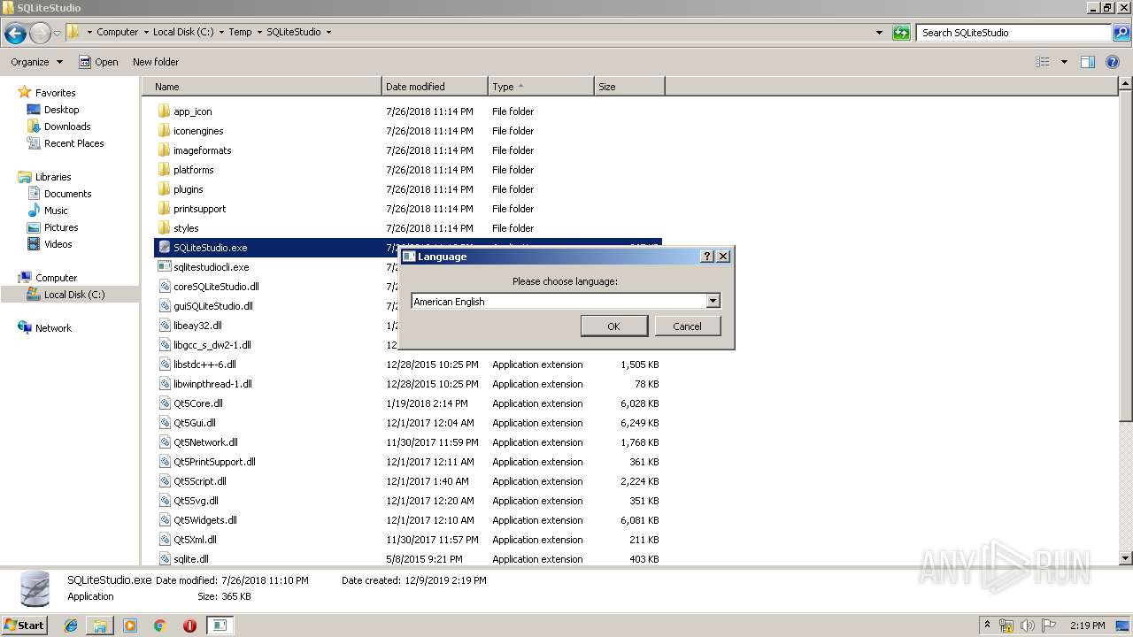The image size is (1133, 637).
Task: Open the recent pages dropdown arrow
Action: pos(57,33)
